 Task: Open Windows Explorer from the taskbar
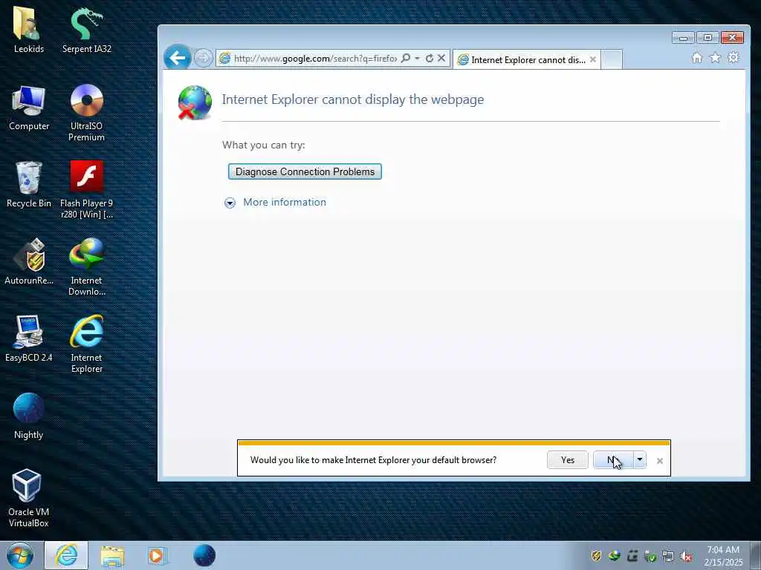click(x=113, y=555)
